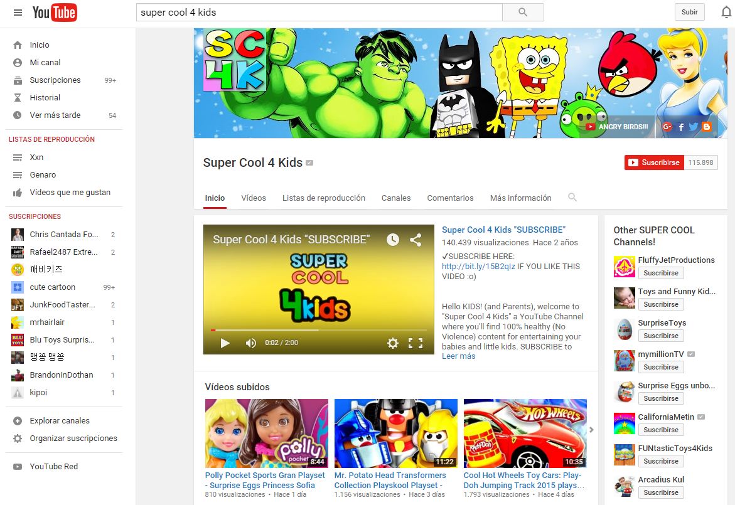Image resolution: width=735 pixels, height=505 pixels.
Task: Open the ANGRY BIRDS!!! banner link
Action: coord(618,127)
